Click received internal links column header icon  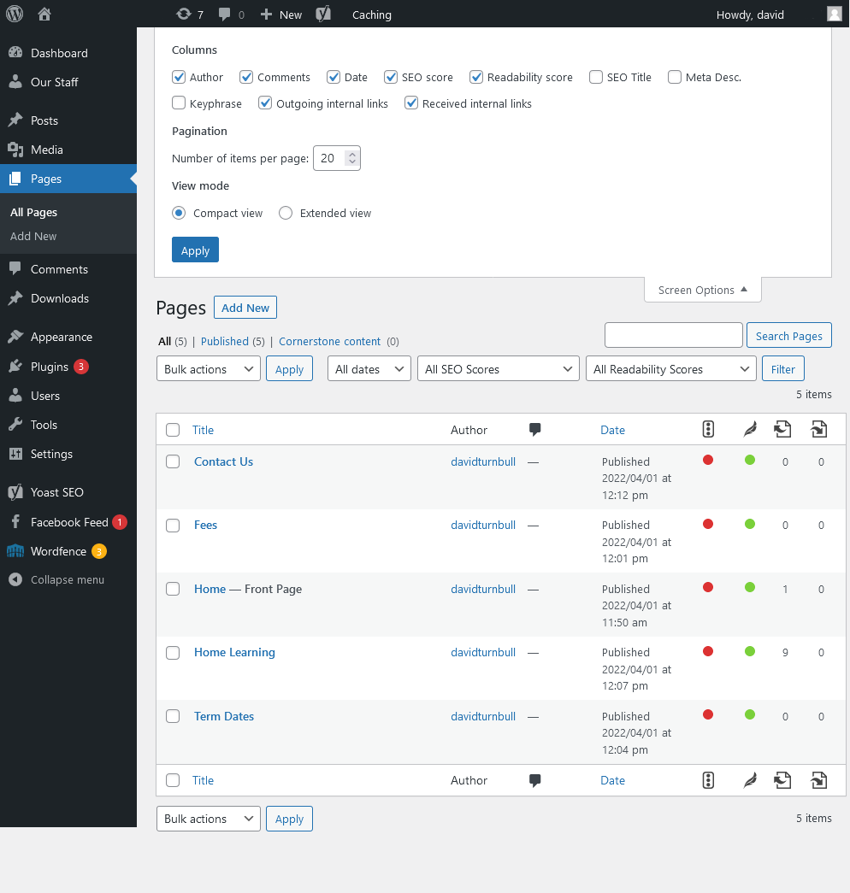[819, 430]
